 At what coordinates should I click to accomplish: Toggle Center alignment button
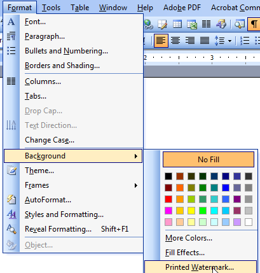pyautogui.click(x=175, y=41)
